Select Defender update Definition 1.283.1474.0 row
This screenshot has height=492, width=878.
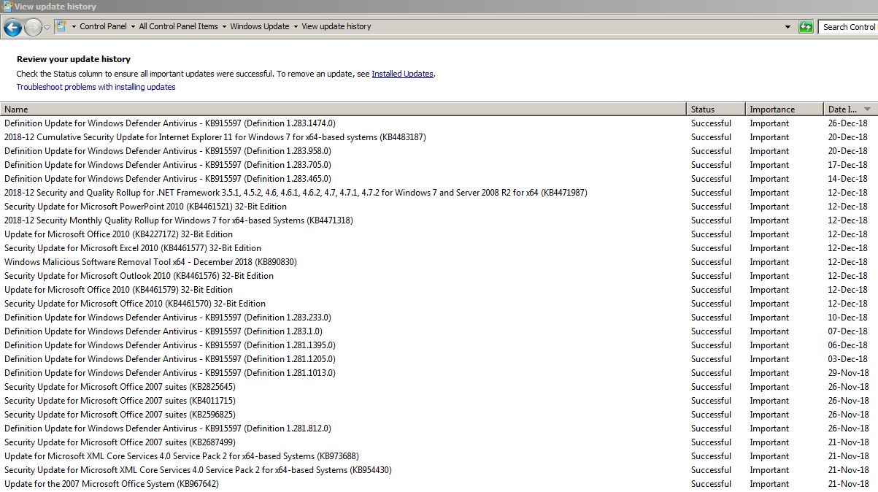[438, 123]
